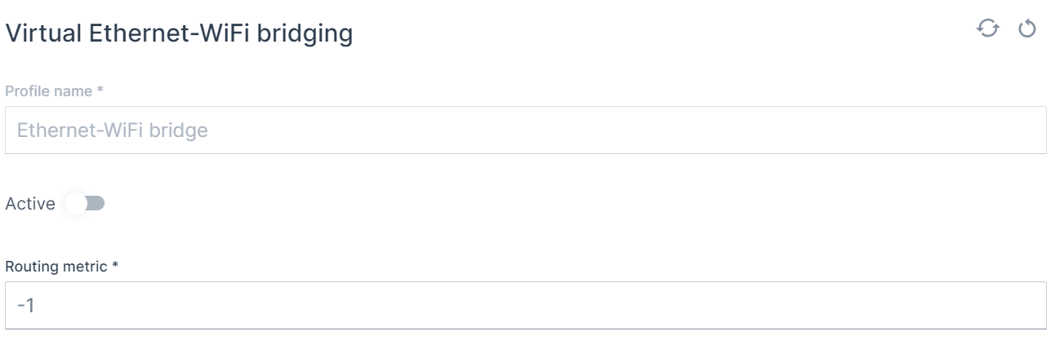Click the Active label text
This screenshot has height=349, width=1064.
(x=30, y=204)
